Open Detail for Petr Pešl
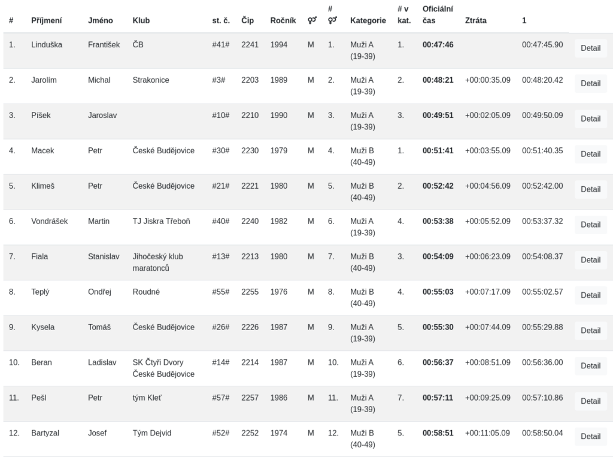 590,401
